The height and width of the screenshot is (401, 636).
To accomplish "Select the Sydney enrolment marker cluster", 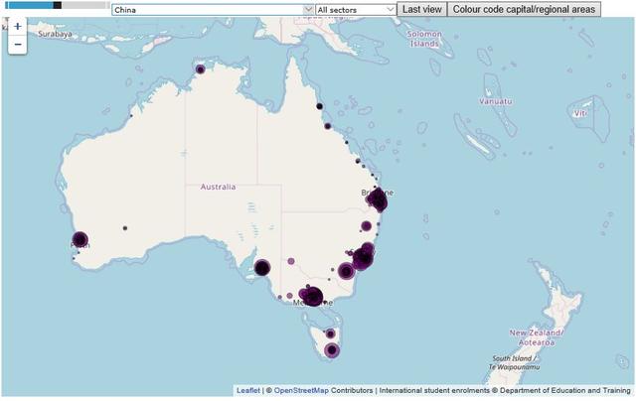I will (x=363, y=258).
